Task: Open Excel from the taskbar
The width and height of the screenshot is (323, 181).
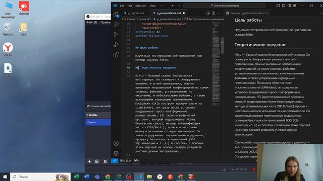Action: (76, 176)
